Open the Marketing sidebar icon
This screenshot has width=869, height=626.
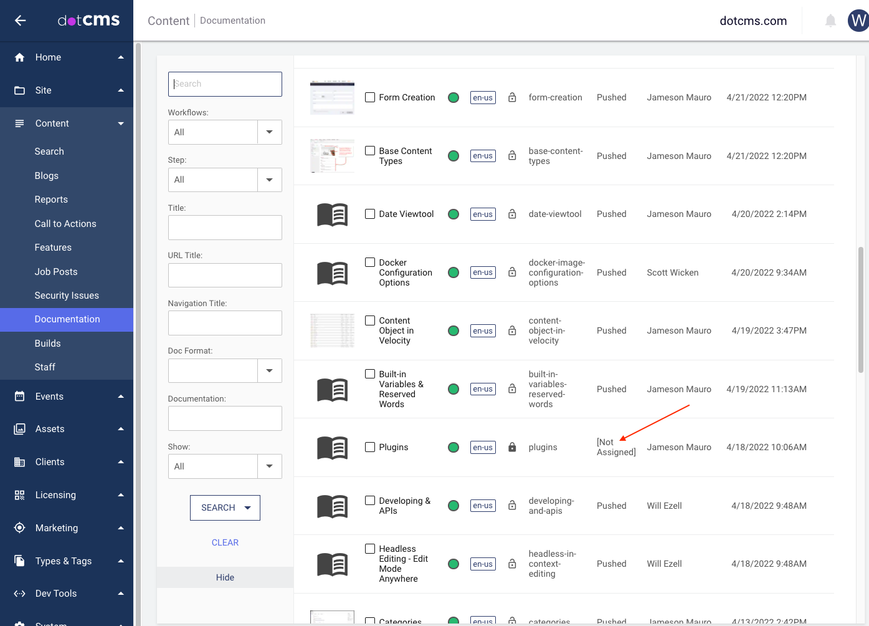(19, 527)
